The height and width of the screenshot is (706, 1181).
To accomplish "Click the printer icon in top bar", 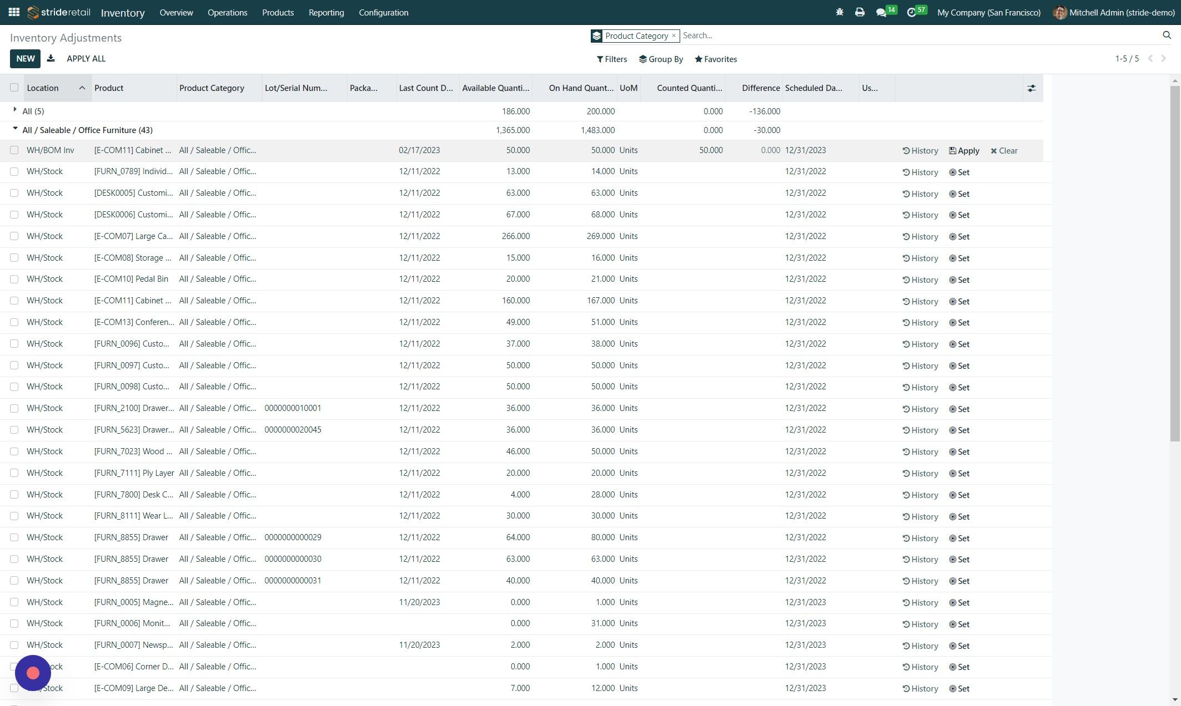I will pyautogui.click(x=860, y=12).
